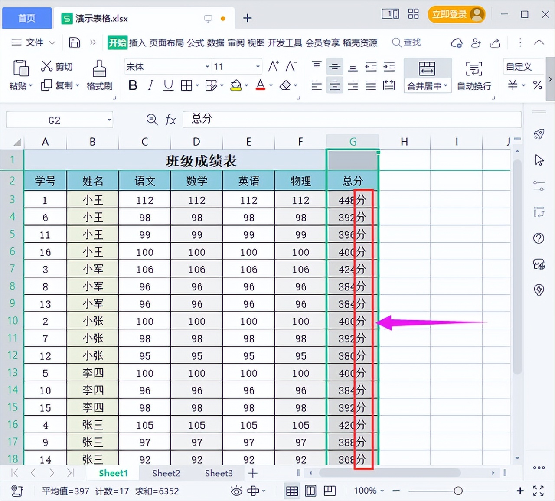Toggle italic formatting
The height and width of the screenshot is (501, 555).
pyautogui.click(x=150, y=85)
